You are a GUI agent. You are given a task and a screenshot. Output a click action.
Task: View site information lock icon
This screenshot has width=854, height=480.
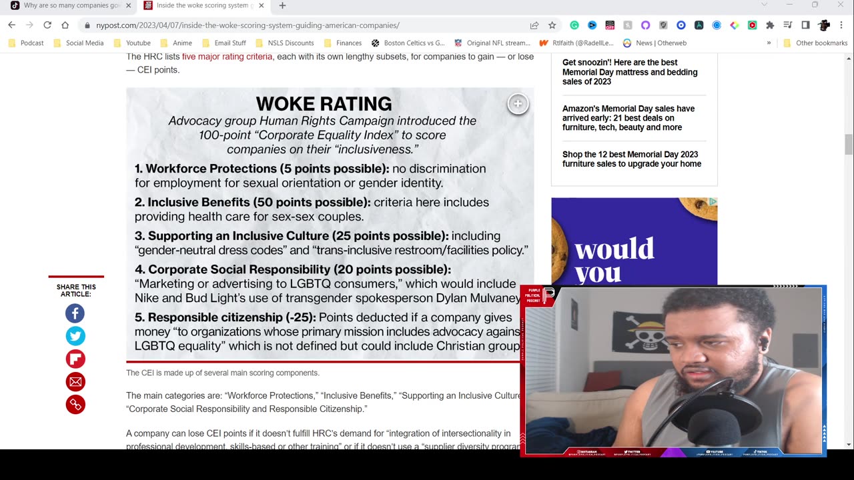click(x=87, y=25)
